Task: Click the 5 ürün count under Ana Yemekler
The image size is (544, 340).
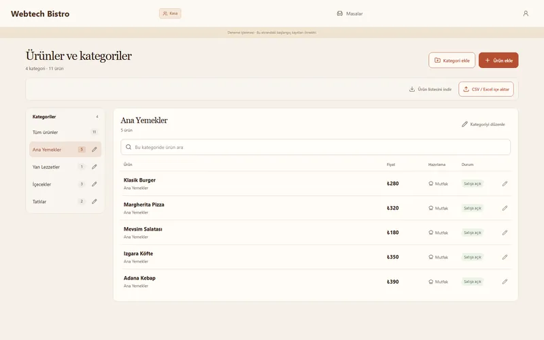Action: coord(126,130)
